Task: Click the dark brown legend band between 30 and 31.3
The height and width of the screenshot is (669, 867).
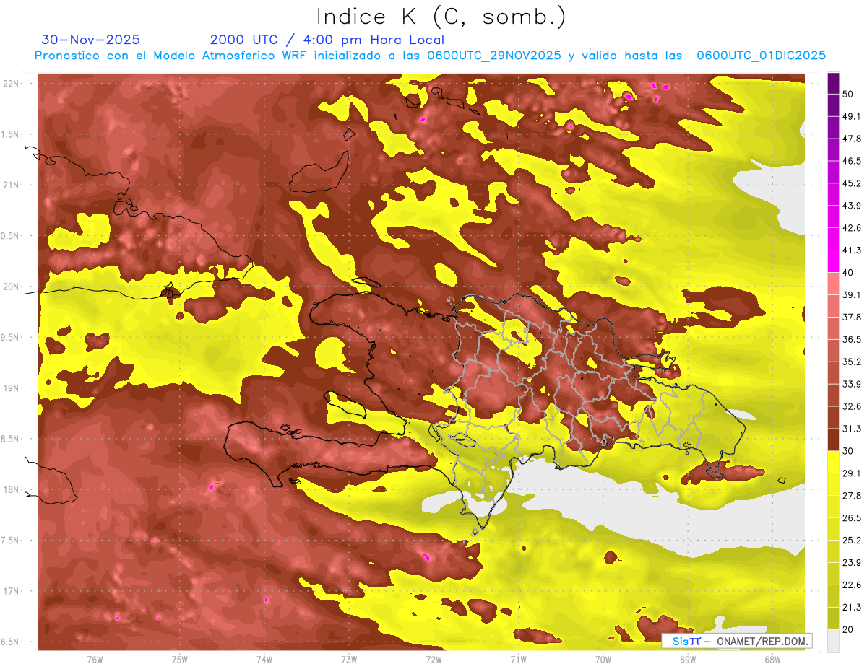Action: tap(833, 440)
